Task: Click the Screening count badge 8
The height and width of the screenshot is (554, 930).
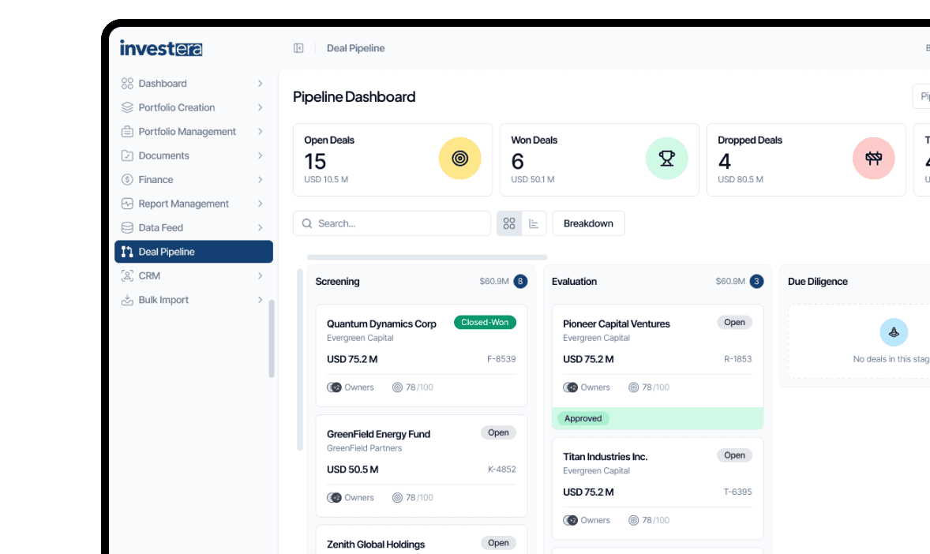Action: click(520, 281)
